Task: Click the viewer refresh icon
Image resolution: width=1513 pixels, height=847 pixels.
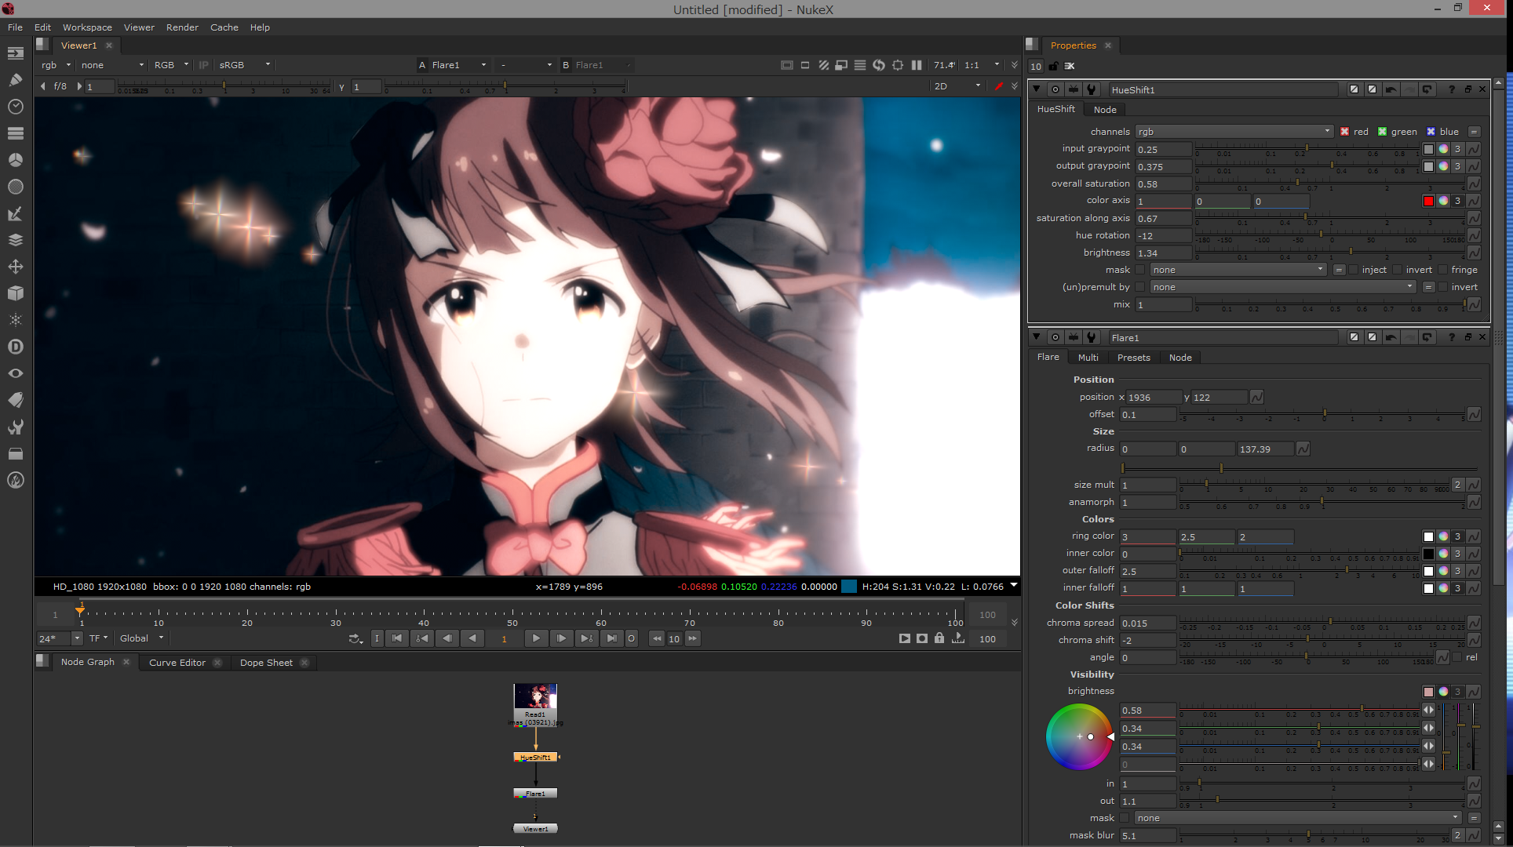Action: 879,65
